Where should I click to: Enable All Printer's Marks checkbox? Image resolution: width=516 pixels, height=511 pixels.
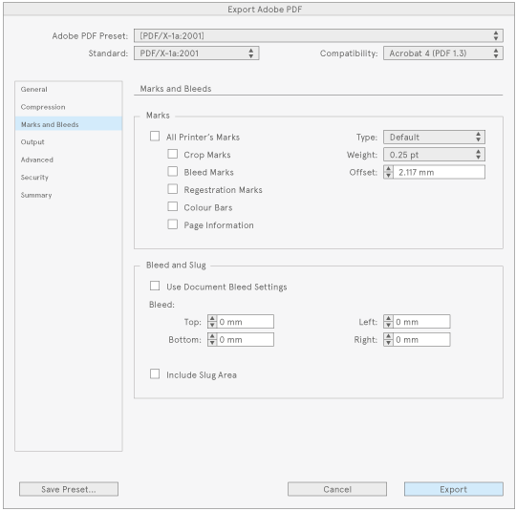[x=155, y=137]
